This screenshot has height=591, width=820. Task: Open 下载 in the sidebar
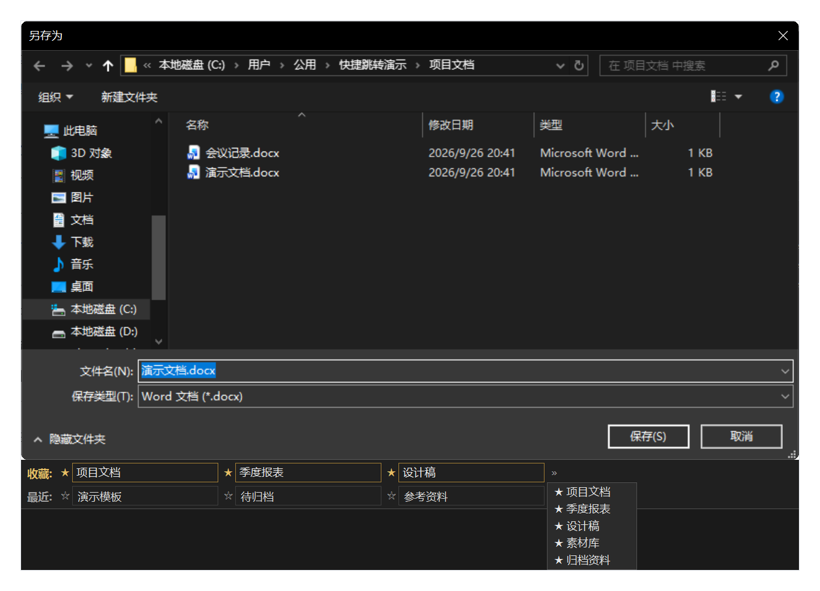[73, 242]
